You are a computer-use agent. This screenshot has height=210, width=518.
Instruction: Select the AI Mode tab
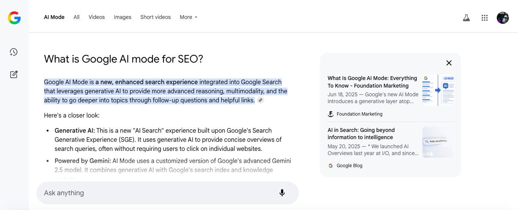54,17
